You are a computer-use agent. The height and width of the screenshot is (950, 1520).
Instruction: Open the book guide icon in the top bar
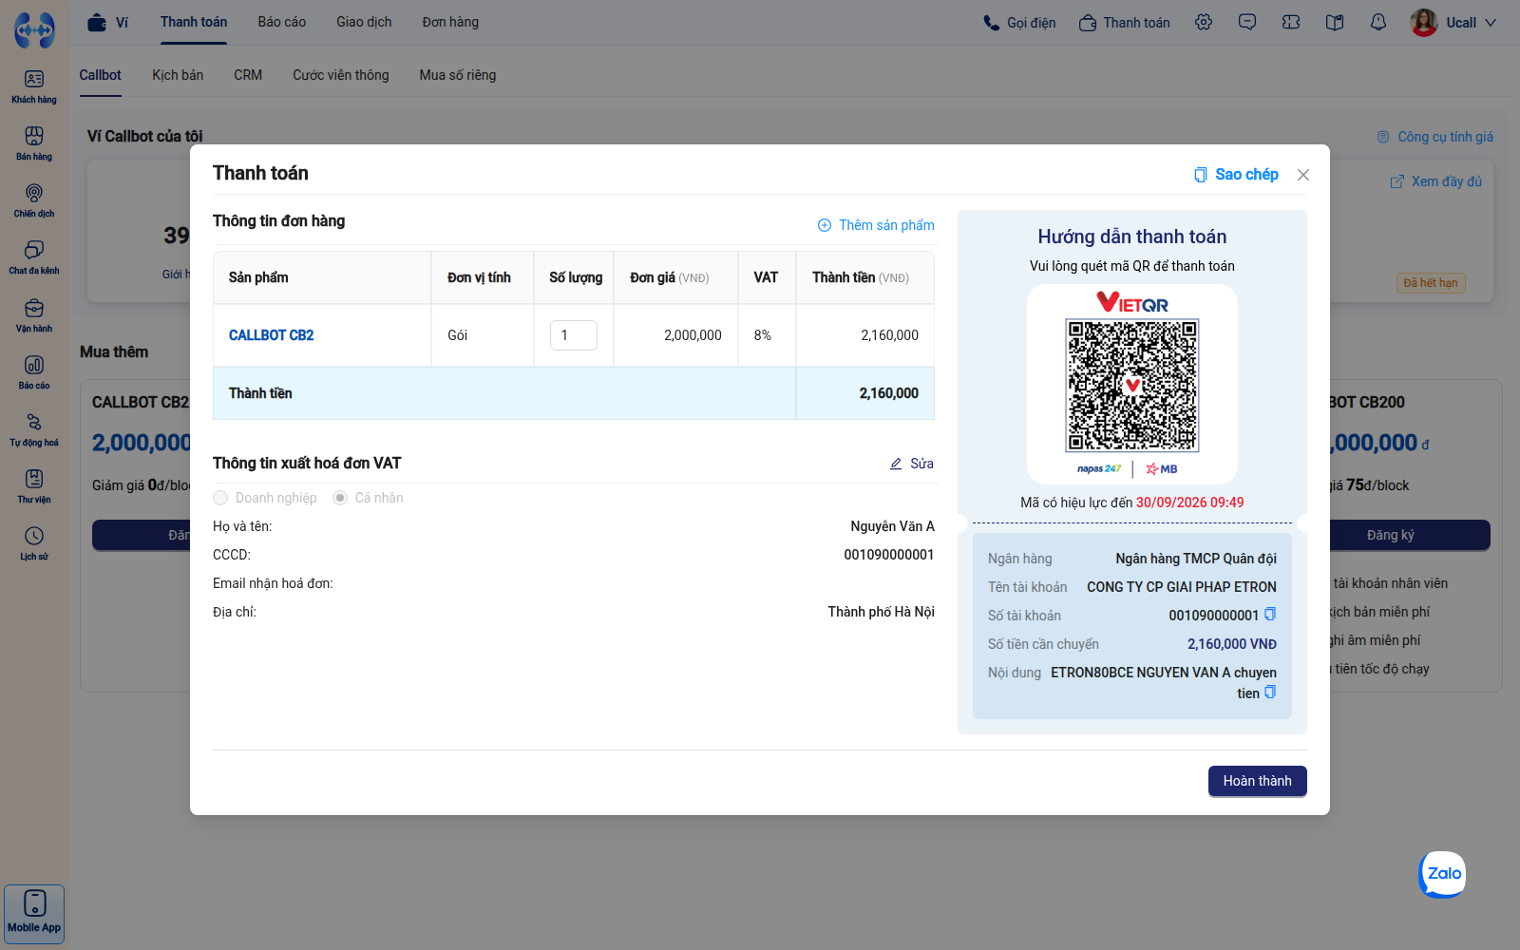click(1335, 22)
